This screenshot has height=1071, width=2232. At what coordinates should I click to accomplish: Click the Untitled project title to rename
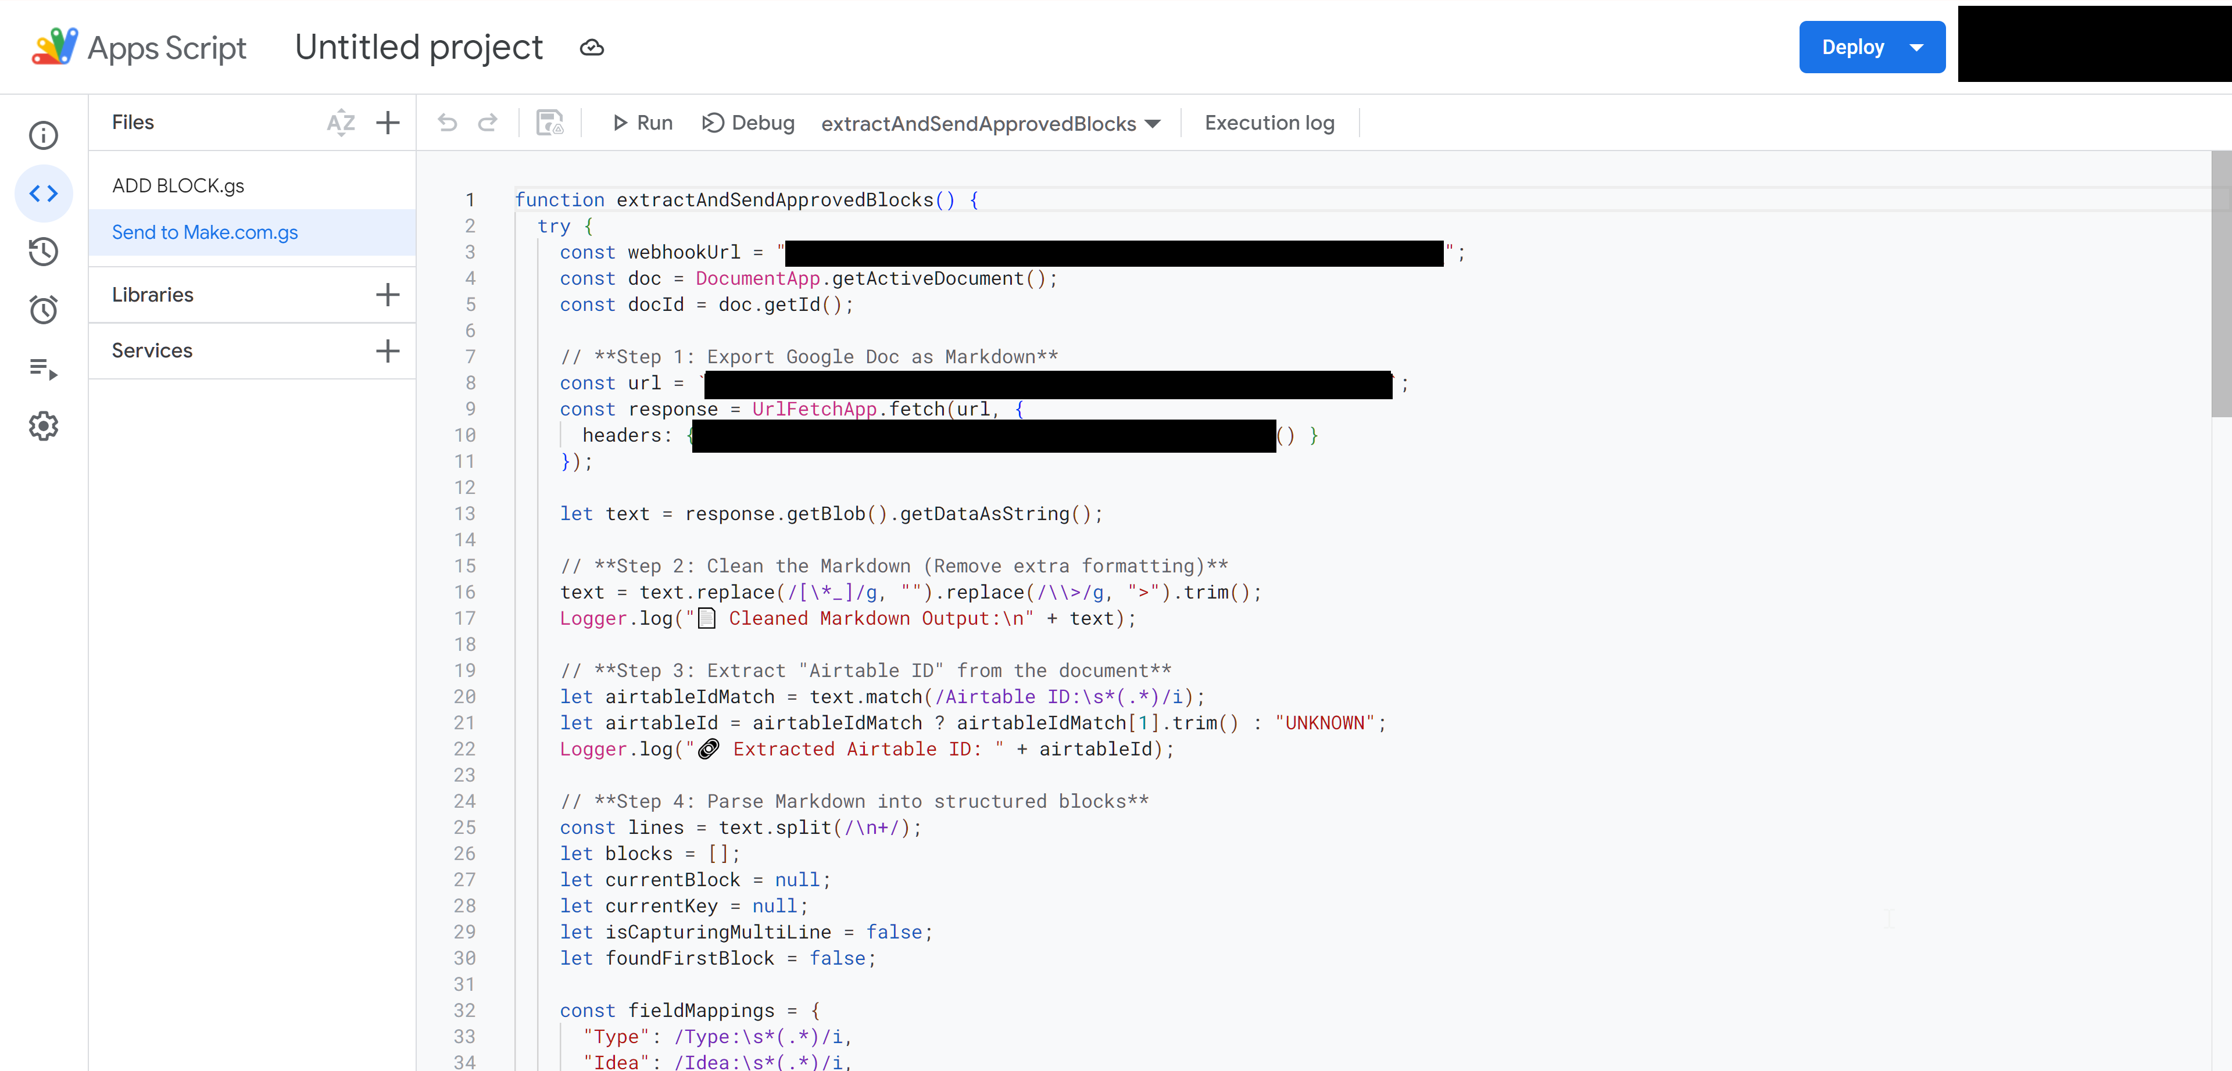(419, 48)
